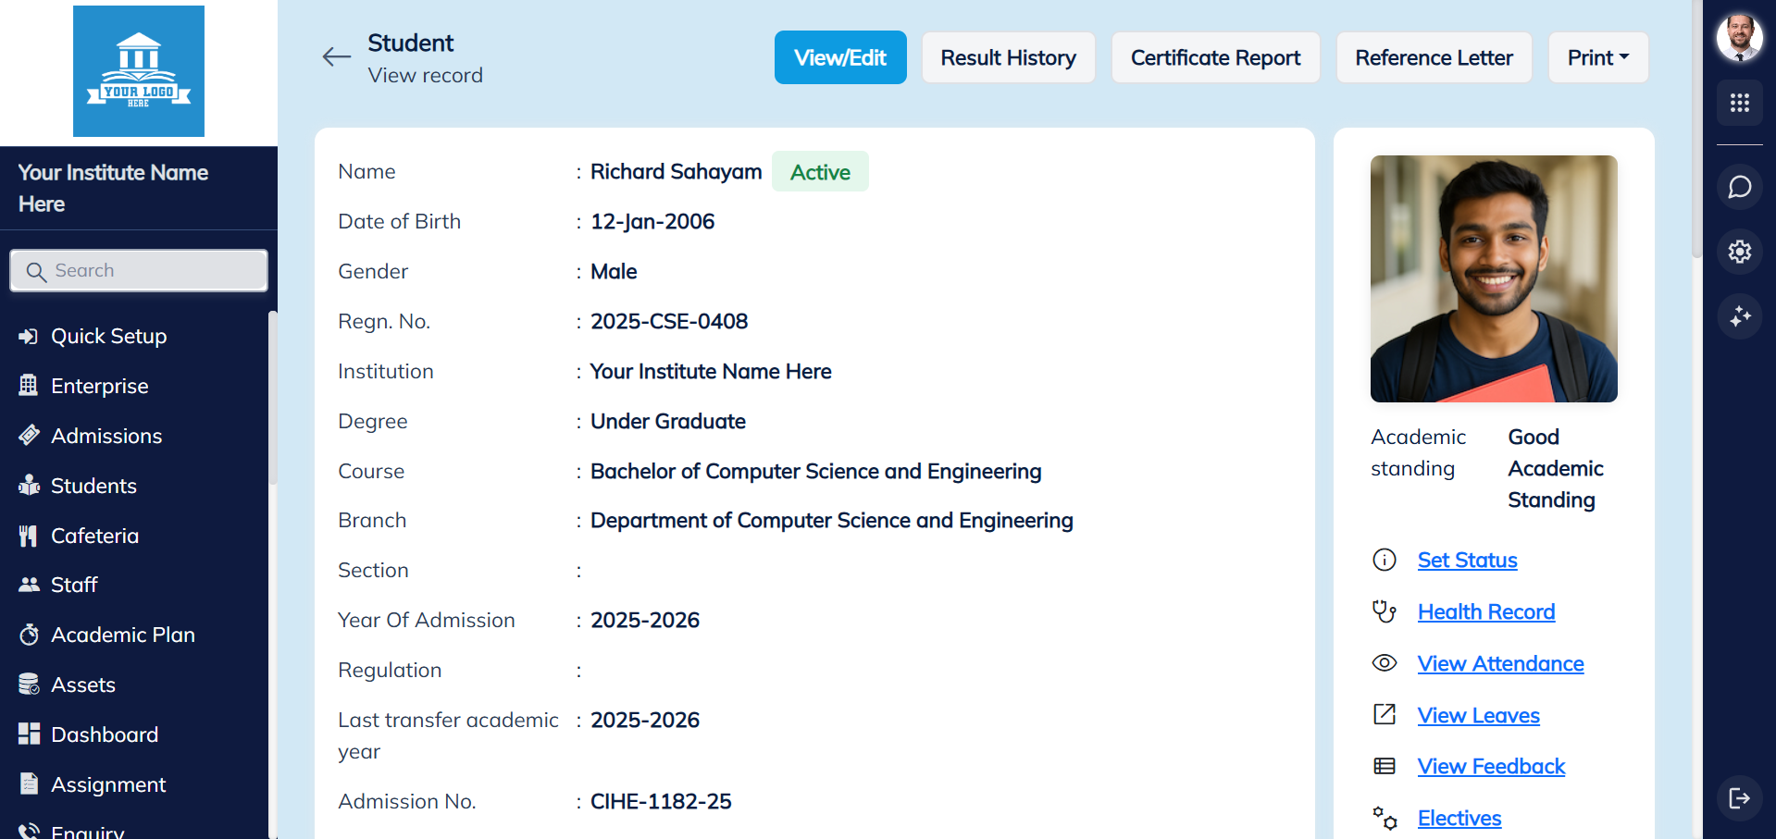The height and width of the screenshot is (839, 1776).
Task: Select Students in the sidebar
Action: tap(94, 486)
